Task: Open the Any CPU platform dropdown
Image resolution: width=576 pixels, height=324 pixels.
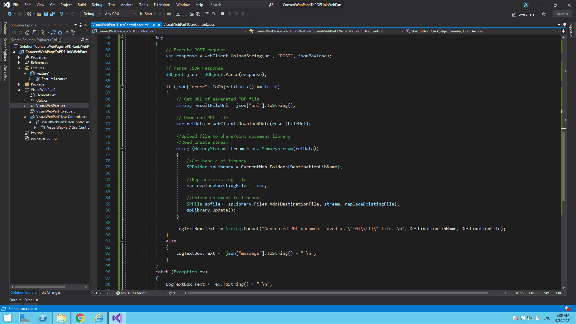Action: coord(120,14)
